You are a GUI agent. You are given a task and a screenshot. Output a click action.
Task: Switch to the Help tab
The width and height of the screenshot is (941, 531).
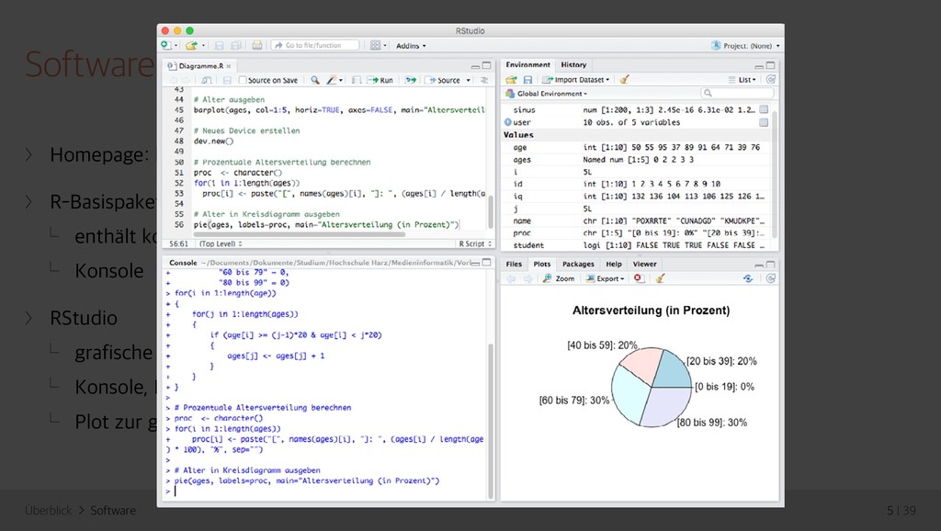point(613,264)
